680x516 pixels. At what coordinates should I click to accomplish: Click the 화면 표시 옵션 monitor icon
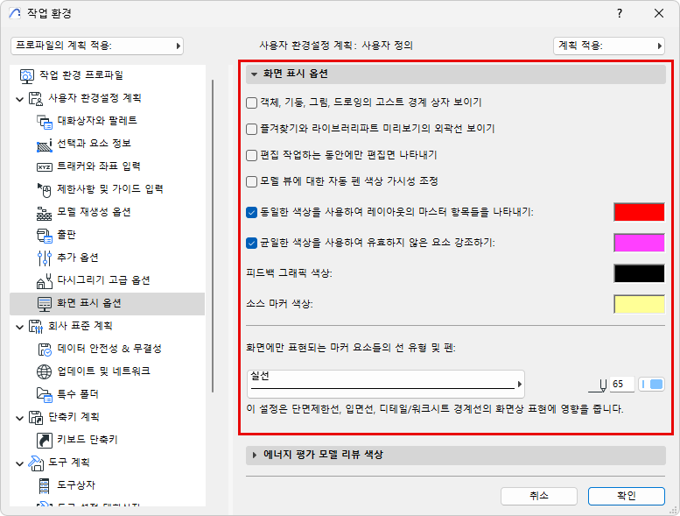point(45,304)
